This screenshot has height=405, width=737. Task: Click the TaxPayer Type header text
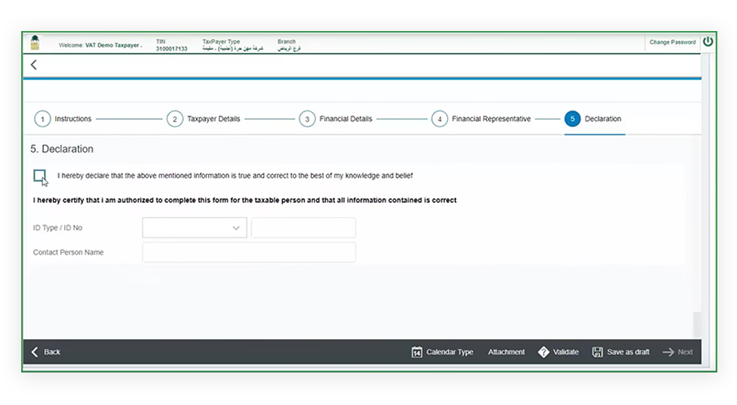[221, 42]
